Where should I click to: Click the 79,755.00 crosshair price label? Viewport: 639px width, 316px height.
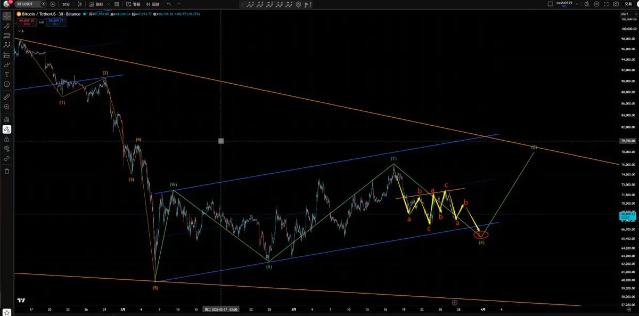[x=628, y=141]
